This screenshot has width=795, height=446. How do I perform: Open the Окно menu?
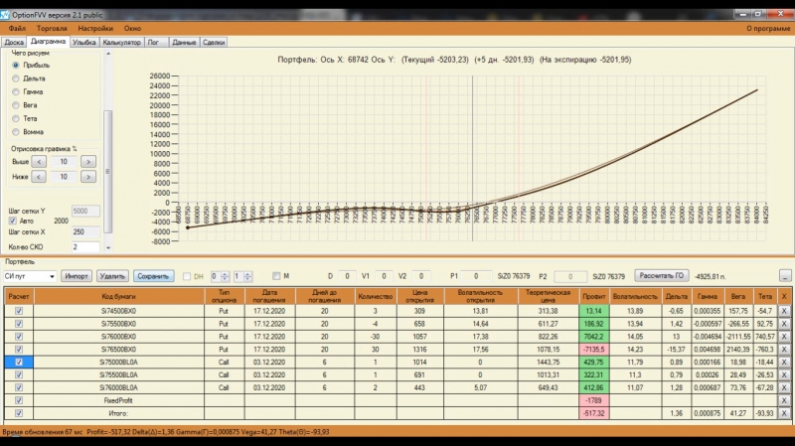pyautogui.click(x=132, y=29)
